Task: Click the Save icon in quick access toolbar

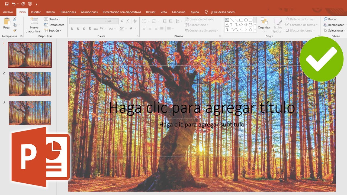Action: click(7, 4)
